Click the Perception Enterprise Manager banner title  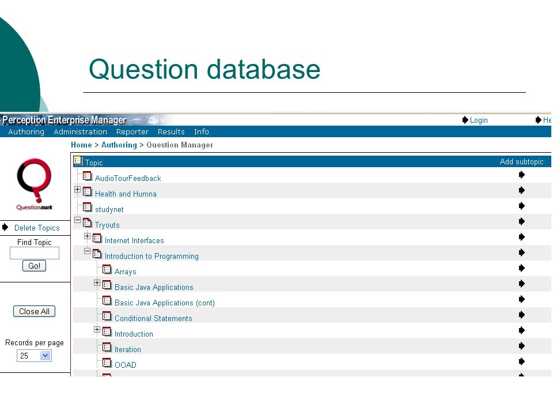pos(64,120)
